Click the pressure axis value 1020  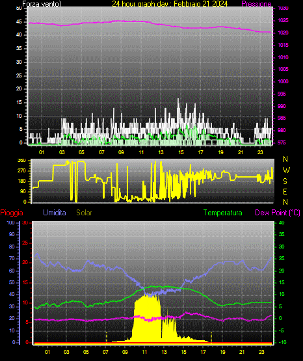[x=283, y=33]
